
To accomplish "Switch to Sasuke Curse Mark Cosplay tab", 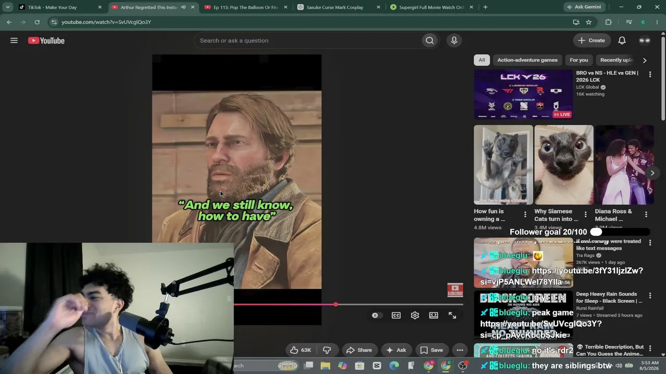I will (338, 7).
